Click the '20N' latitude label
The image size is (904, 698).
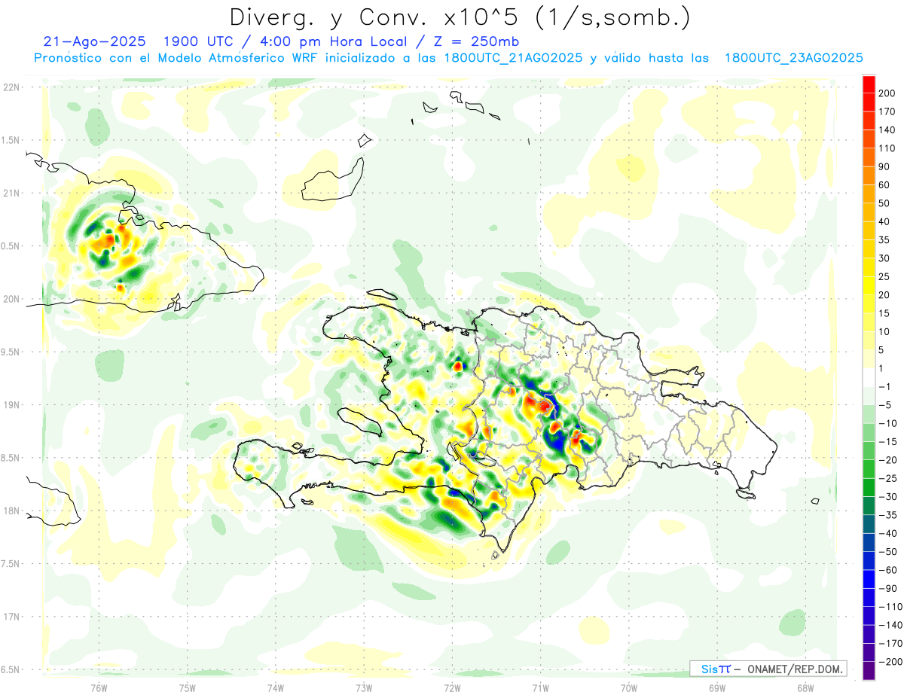11,299
